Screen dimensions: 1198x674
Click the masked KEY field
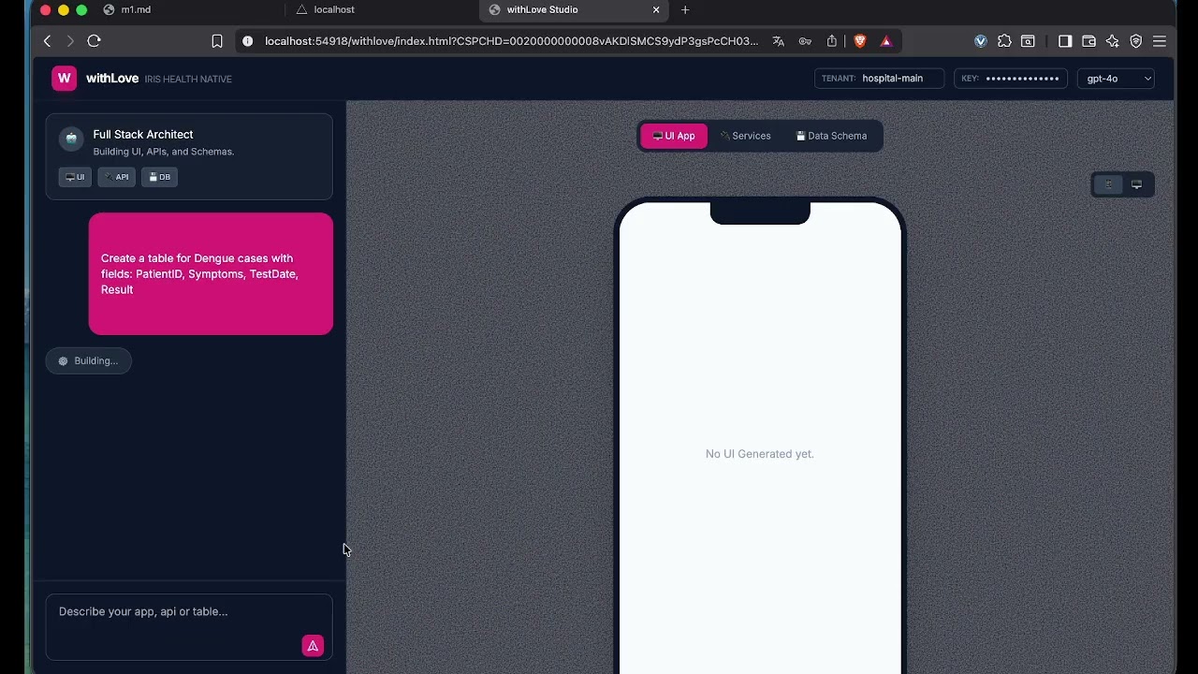tap(1011, 79)
